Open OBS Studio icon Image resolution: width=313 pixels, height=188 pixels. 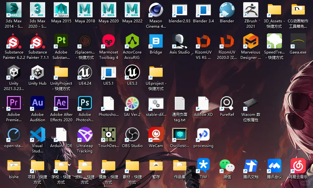132,134
